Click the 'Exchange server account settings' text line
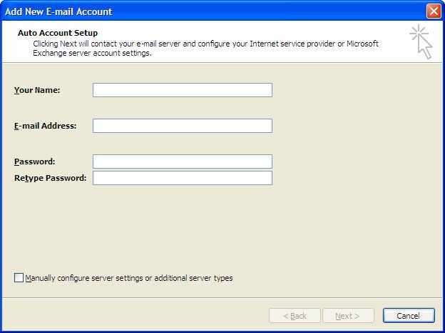 pyautogui.click(x=92, y=53)
